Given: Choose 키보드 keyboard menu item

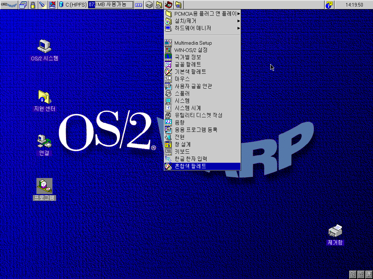Looking at the screenshot, I should click(203, 151).
